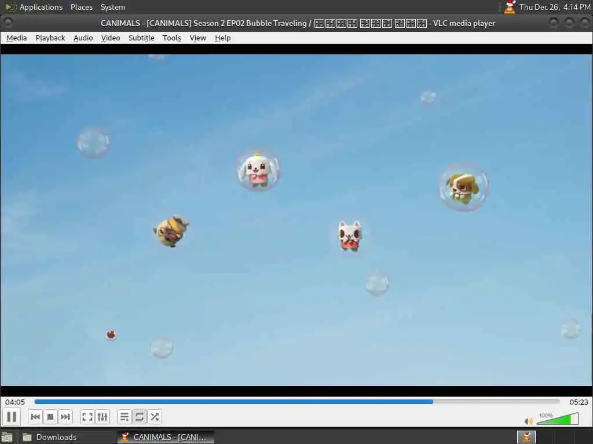Mute audio via speaker icon
593x444 pixels.
click(528, 421)
